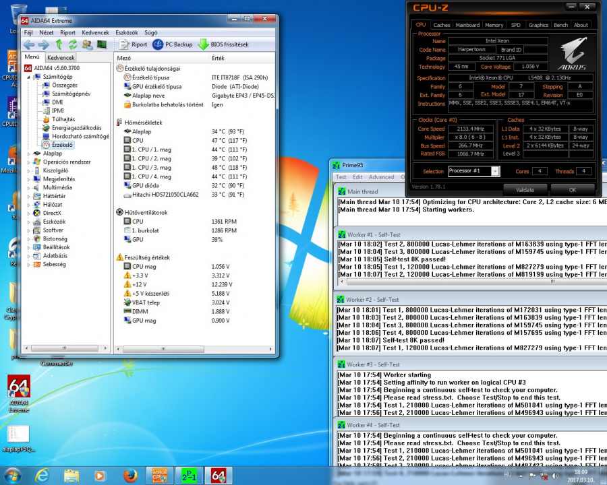The image size is (607, 485).
Task: Open the Nézet menu in AIDA64
Action: point(46,32)
